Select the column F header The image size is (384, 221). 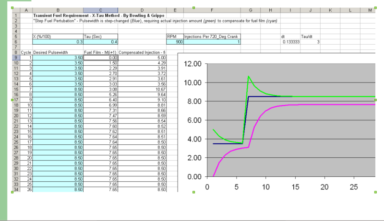pos(212,10)
